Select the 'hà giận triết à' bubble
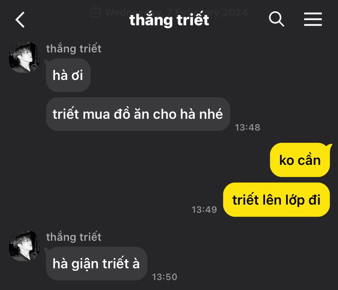The height and width of the screenshot is (290, 338). (96, 264)
